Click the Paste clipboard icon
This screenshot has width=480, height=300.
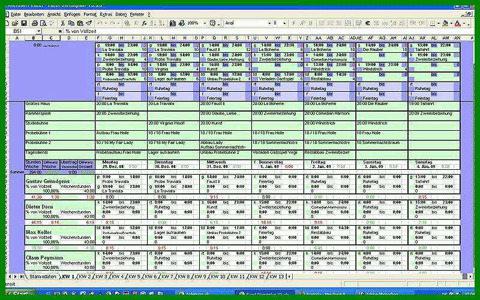[x=80, y=23]
